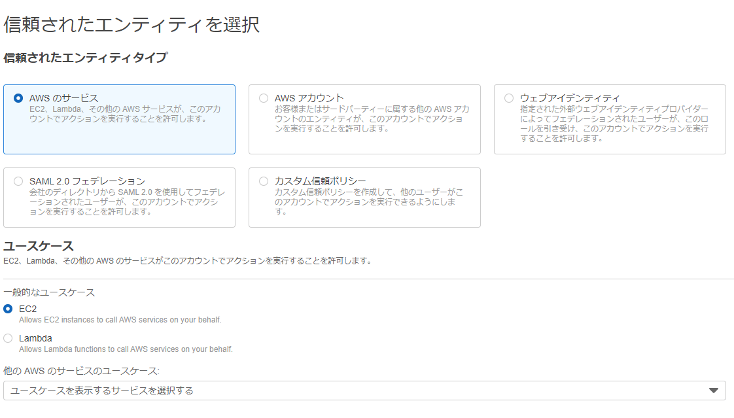Choose the EC2 use case radio button
Image resolution: width=734 pixels, height=418 pixels.
(8, 309)
